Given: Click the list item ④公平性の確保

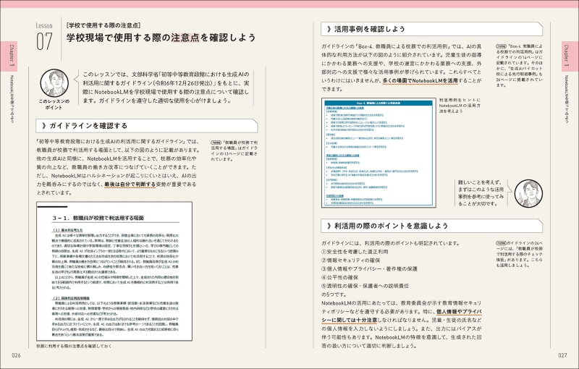Looking at the screenshot, I should coord(339,277).
